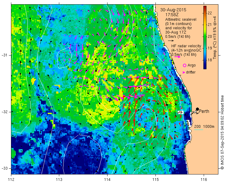
Task: Click the Argo legend label
Action: click(x=191, y=65)
